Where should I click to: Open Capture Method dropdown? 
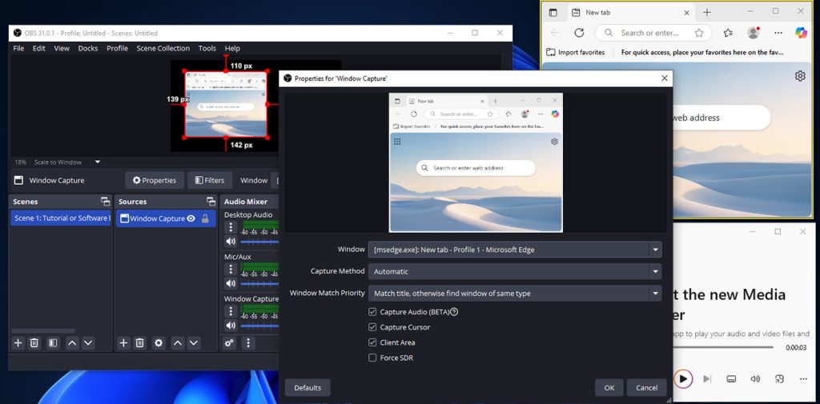pos(515,272)
